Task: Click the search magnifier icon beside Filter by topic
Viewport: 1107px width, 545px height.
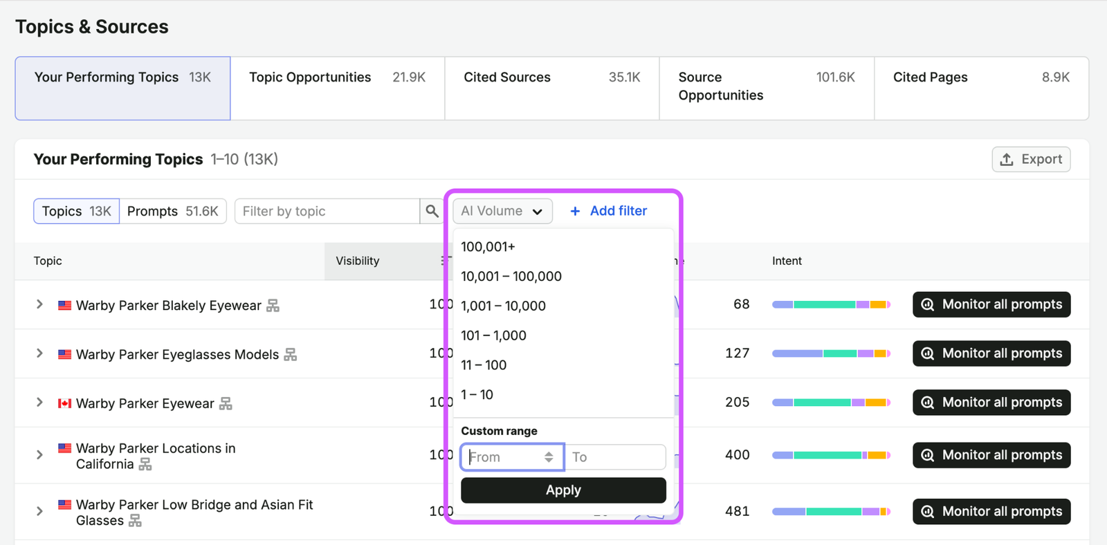Action: click(432, 211)
